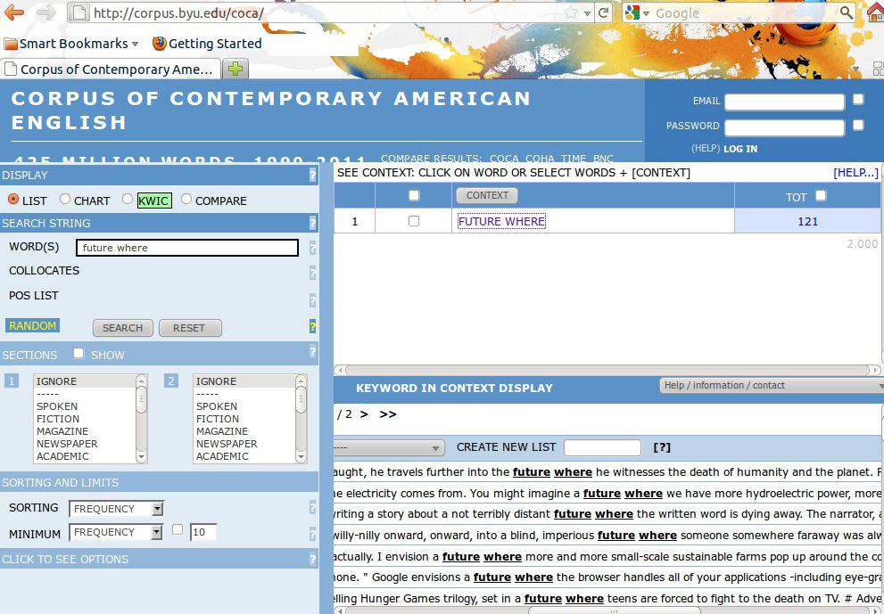The height and width of the screenshot is (614, 884).
Task: Open help icon beside SEARCH STRING header
Action: 312,224
